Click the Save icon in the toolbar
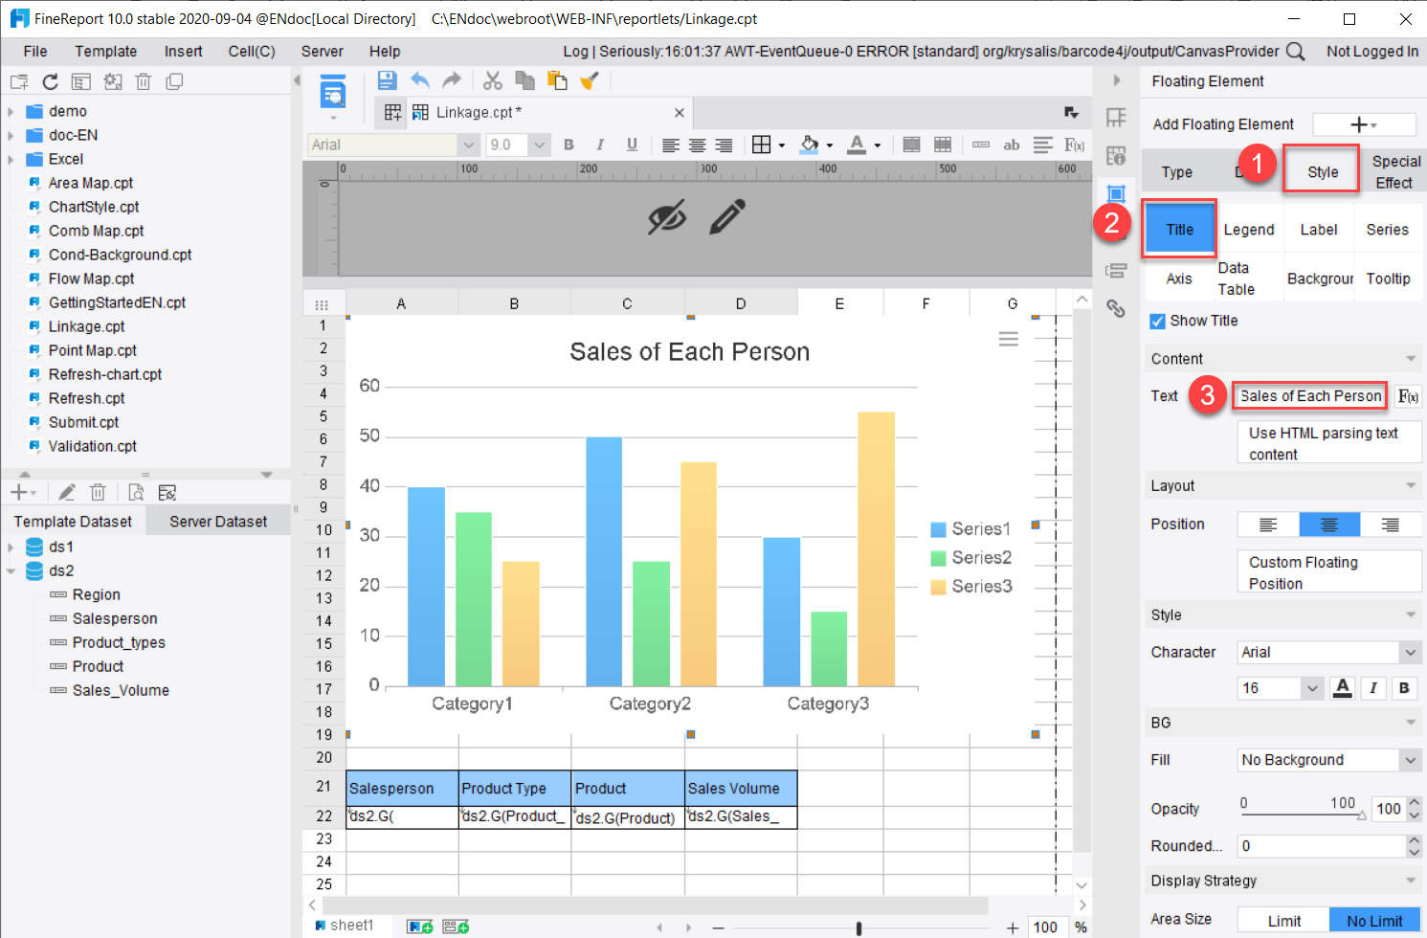The image size is (1427, 938). click(387, 80)
